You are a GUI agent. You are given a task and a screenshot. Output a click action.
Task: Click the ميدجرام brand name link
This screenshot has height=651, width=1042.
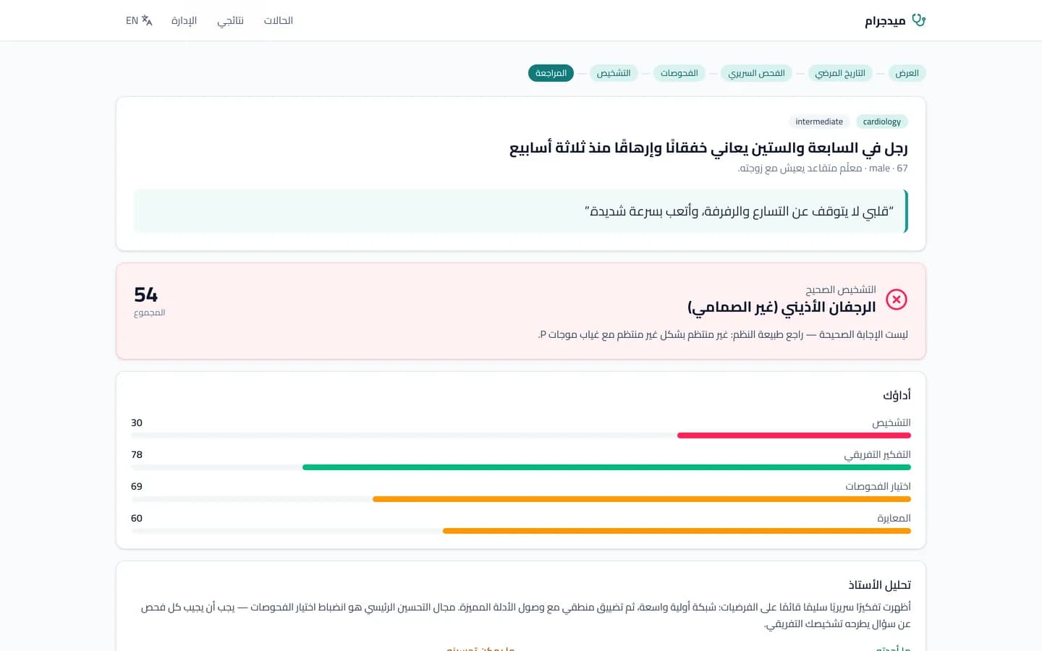pyautogui.click(x=885, y=20)
